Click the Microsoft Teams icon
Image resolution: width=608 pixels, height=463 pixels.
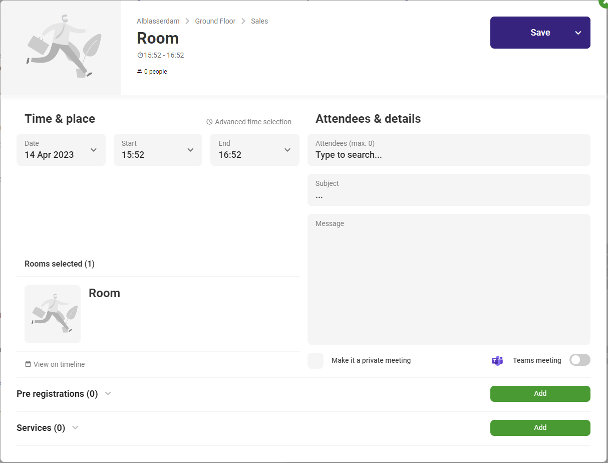point(497,360)
